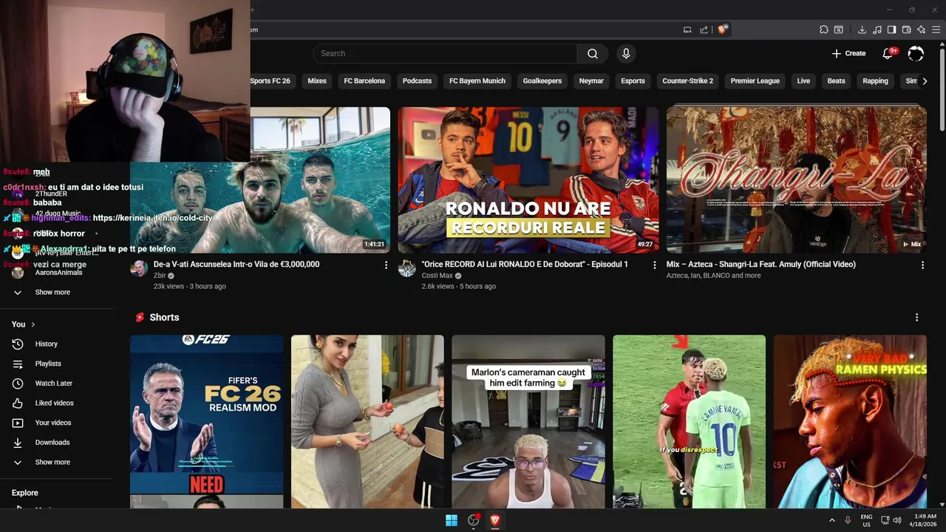Select the Esports chip
This screenshot has height=532, width=946.
[x=633, y=81]
